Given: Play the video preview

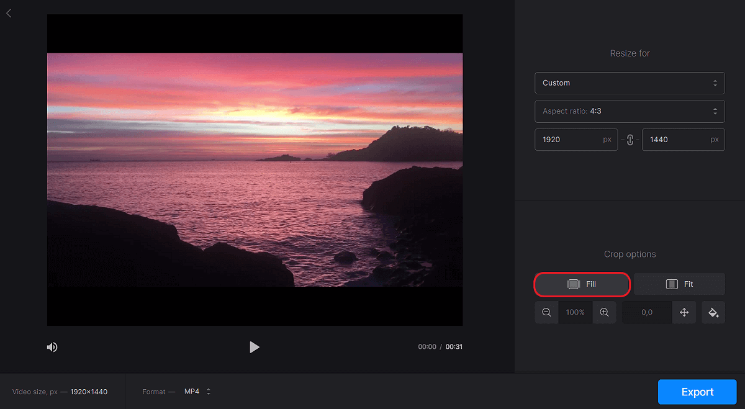Looking at the screenshot, I should coord(255,347).
